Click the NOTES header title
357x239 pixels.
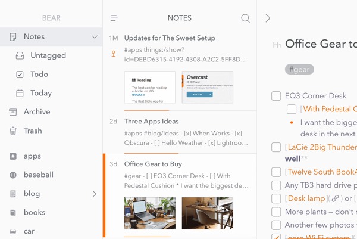[x=180, y=18]
